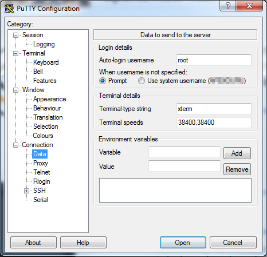Click the Remove button
Image resolution: width=267 pixels, height=257 pixels.
tap(237, 169)
